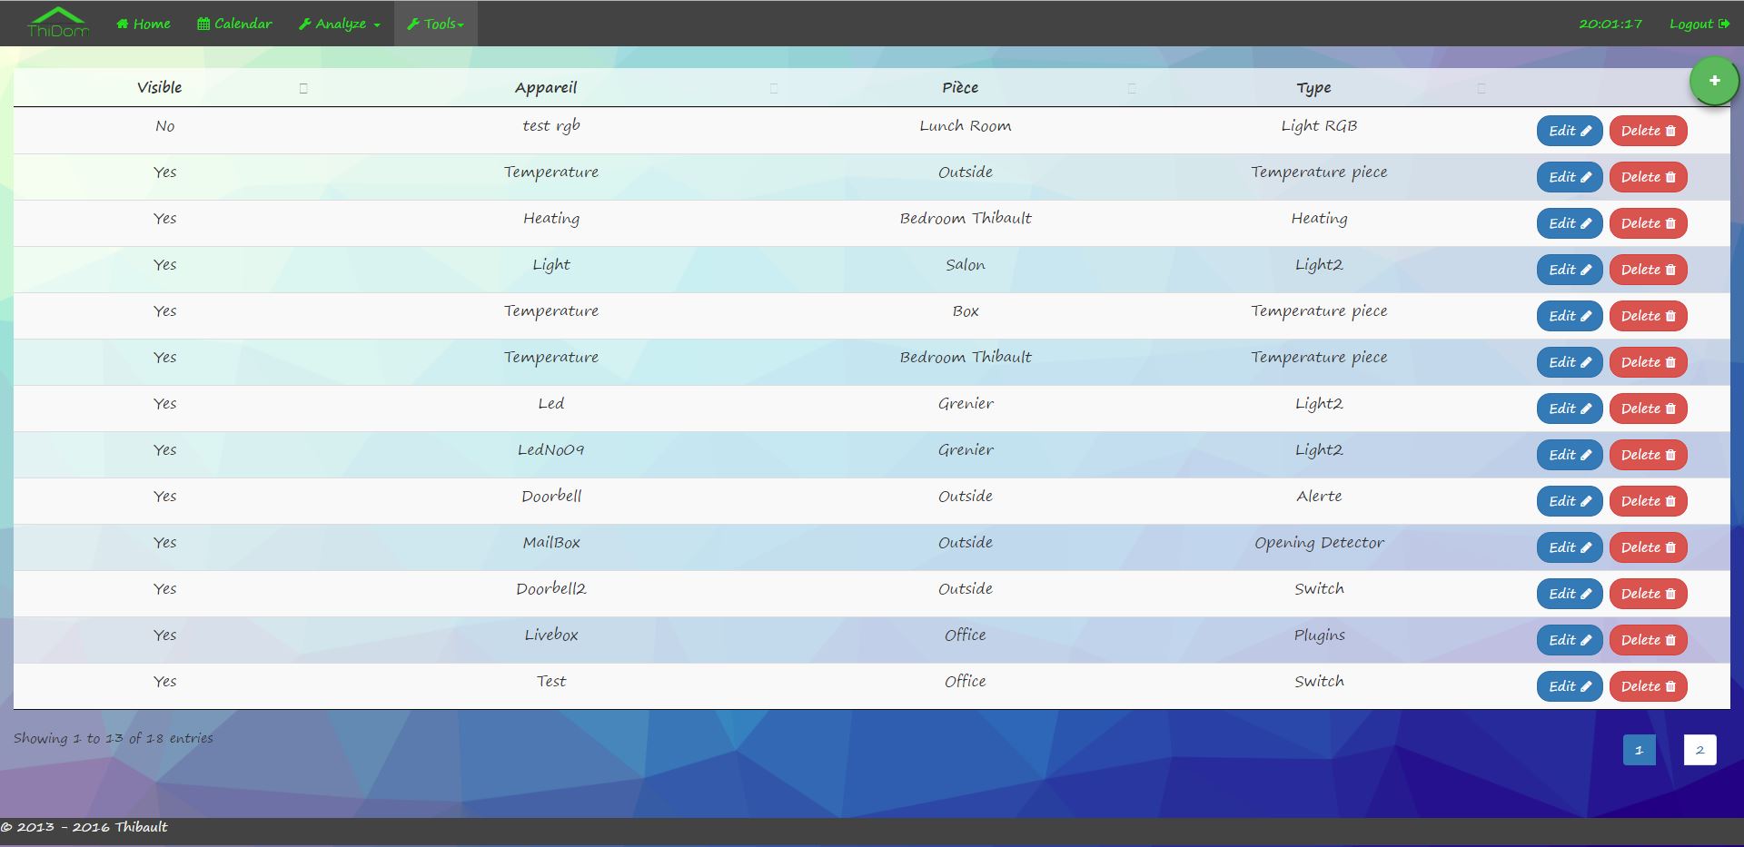Click the 'Doorbell2' device name
This screenshot has height=847, width=1744.
[x=551, y=589]
